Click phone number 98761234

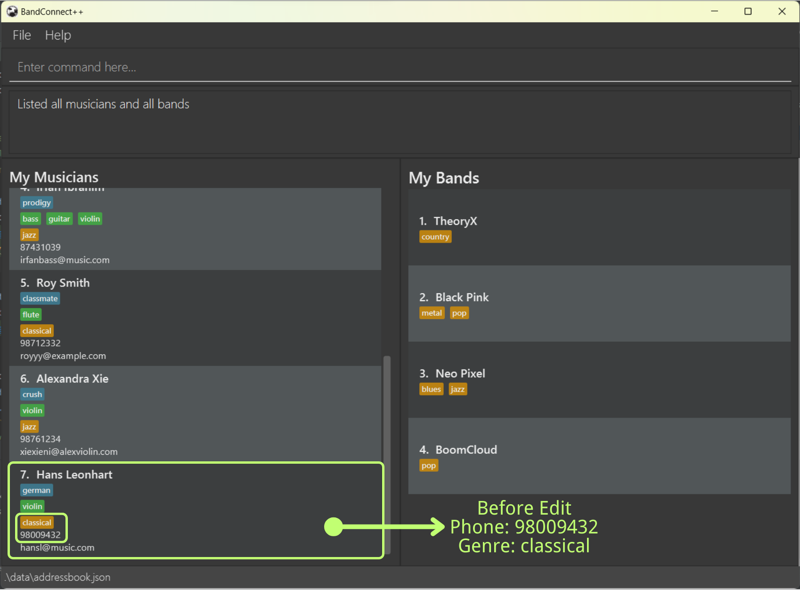(41, 439)
